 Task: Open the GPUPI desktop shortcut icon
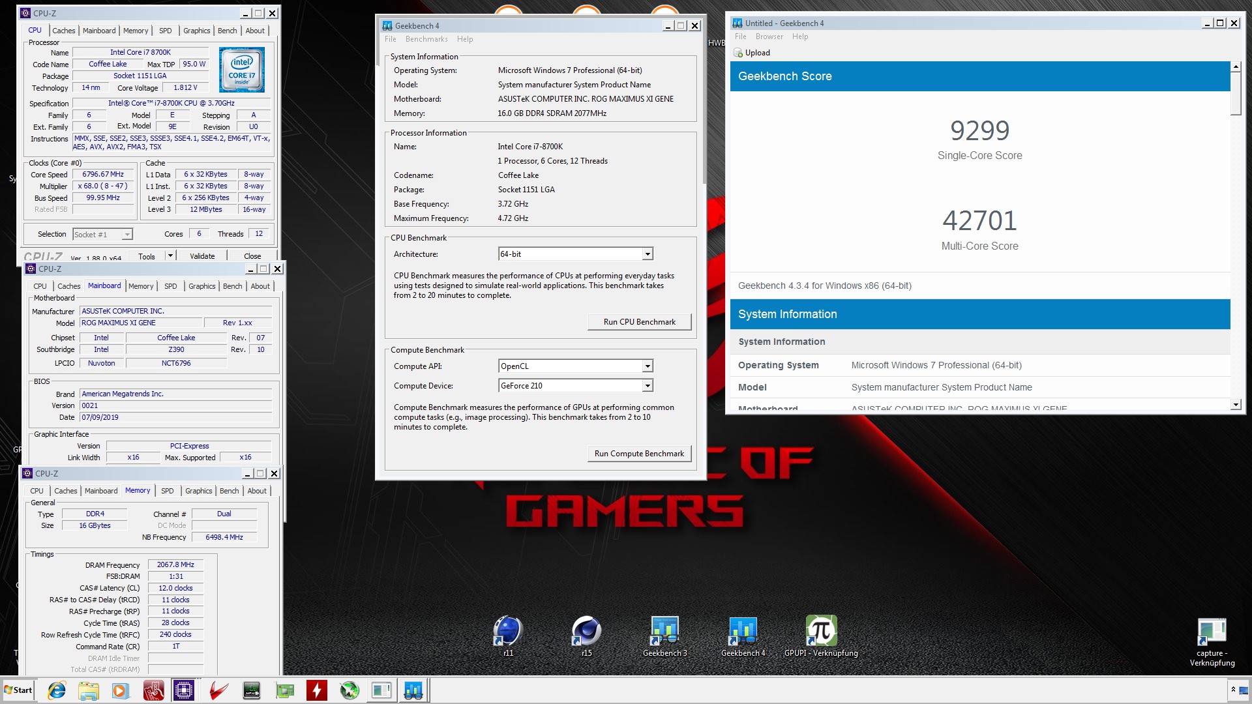[821, 631]
